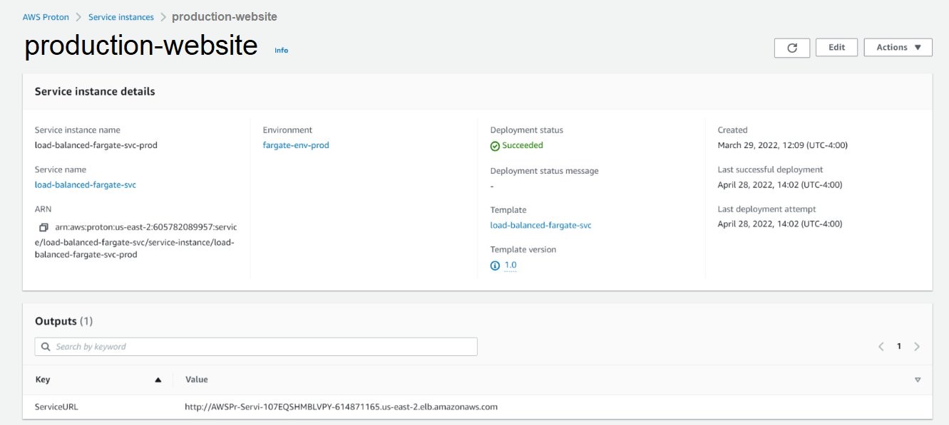Open load-balanced-fargate-svc service name link

86,185
